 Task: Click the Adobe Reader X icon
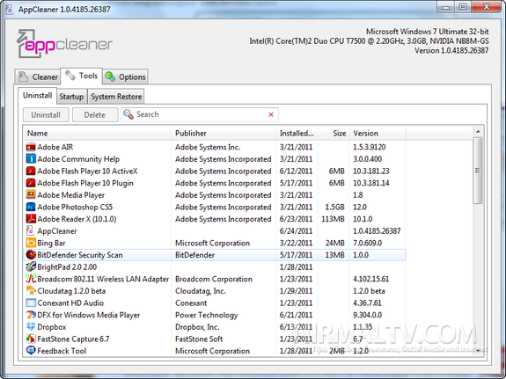click(x=31, y=219)
